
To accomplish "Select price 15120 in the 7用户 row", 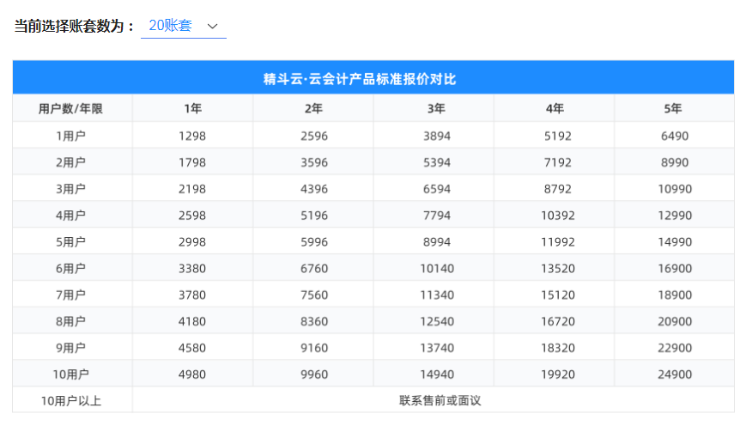I will pyautogui.click(x=558, y=295).
